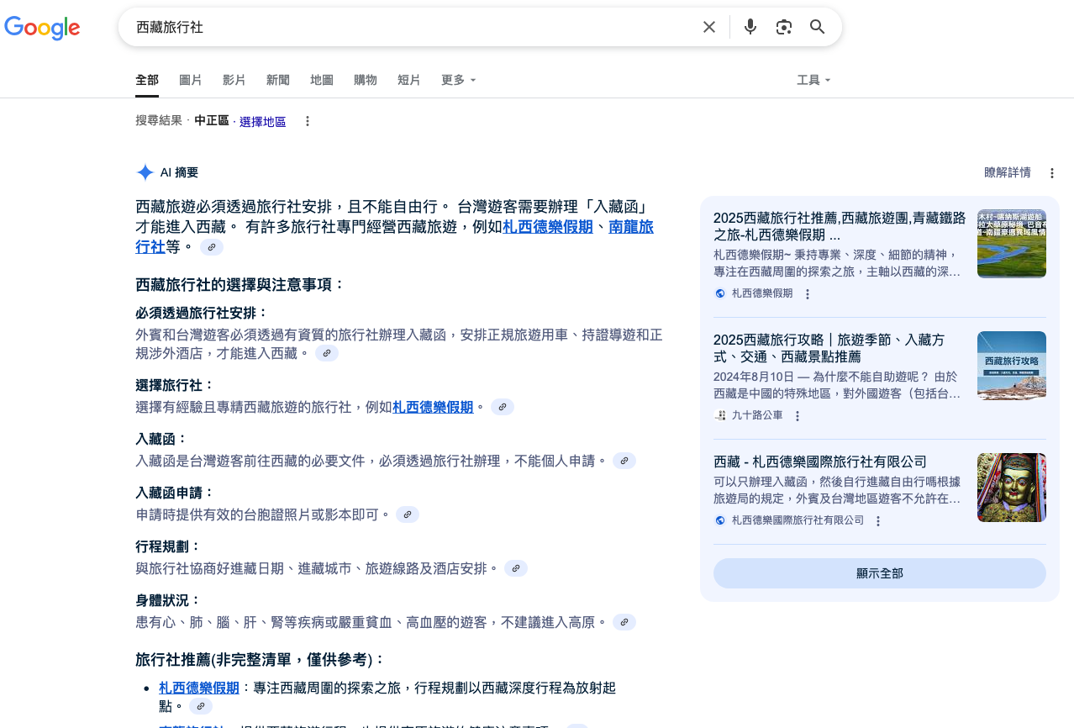Click the 西藏旅行社的選擇與注意事項 heading
Viewport: 1074px width, 728px height.
[240, 284]
